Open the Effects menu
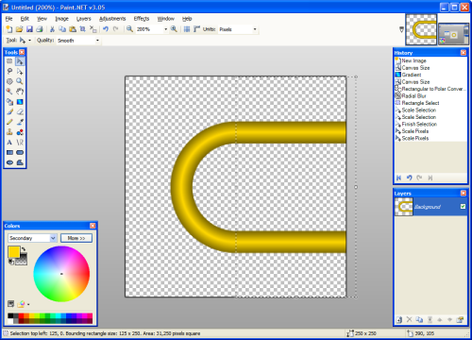The width and height of the screenshot is (472, 340). (x=142, y=19)
